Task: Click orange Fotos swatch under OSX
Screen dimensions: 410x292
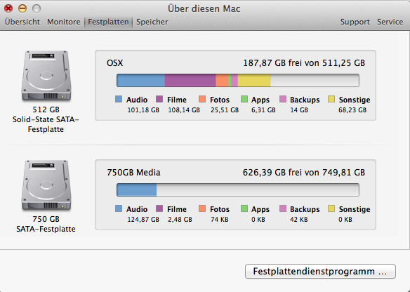Action: point(202,99)
